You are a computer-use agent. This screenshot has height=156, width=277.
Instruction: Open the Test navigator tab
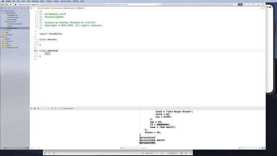click(x=18, y=8)
